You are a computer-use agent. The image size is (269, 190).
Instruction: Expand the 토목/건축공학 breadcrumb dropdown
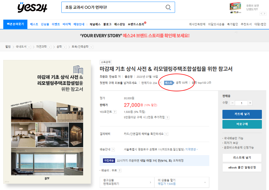tap(91, 47)
